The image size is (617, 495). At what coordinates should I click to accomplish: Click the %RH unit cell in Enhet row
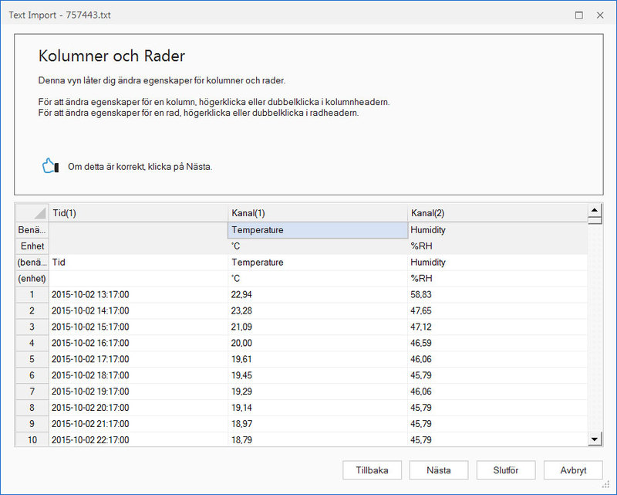click(497, 246)
